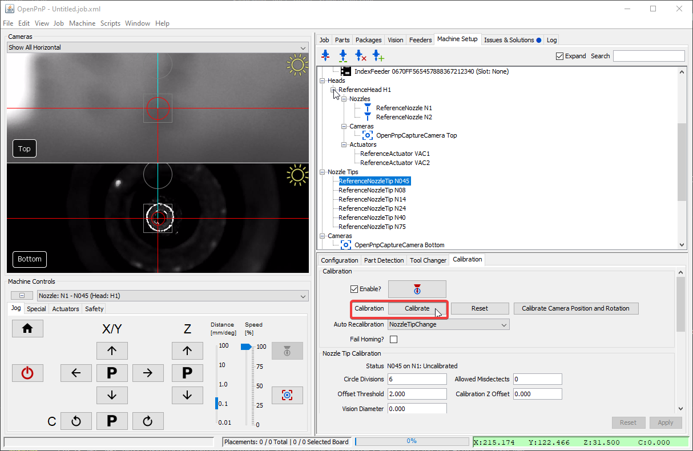Screen dimensions: 693x451
Task: Collapse the Cameras node under ReferenceHead H1
Action: 344,126
